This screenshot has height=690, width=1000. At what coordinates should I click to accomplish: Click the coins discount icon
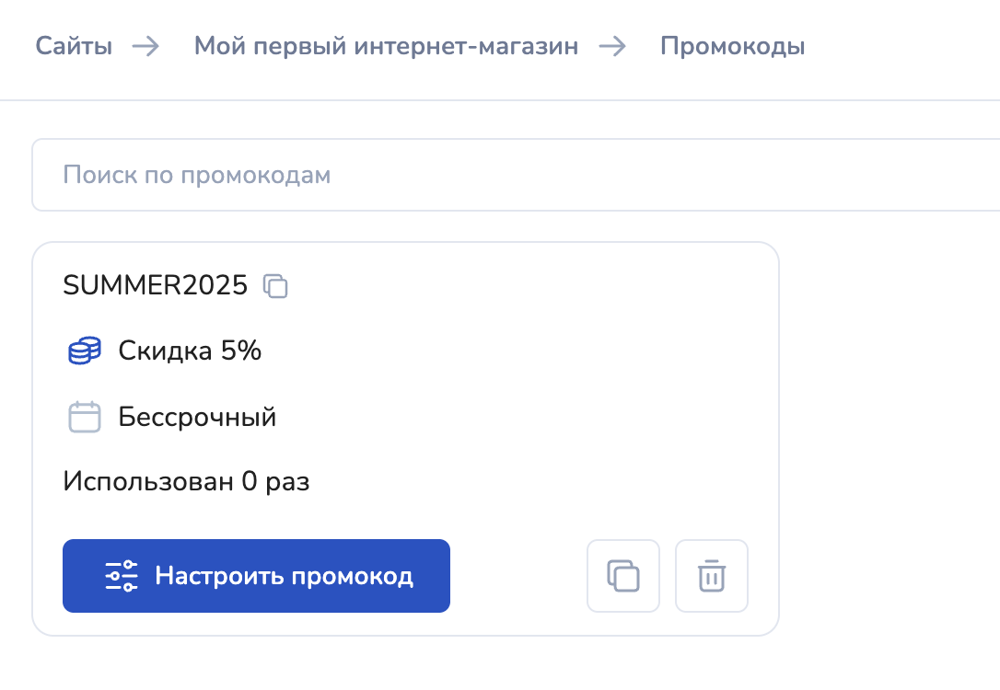tap(85, 351)
